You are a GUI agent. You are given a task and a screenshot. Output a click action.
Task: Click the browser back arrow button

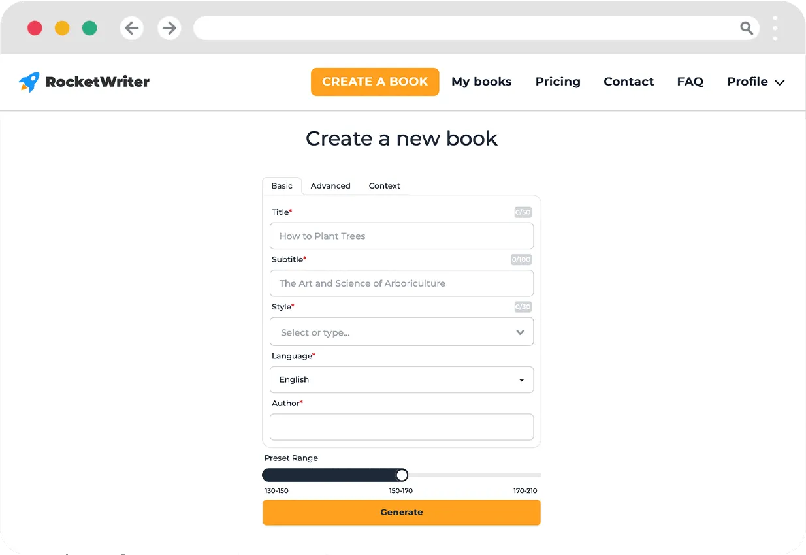[x=132, y=28]
